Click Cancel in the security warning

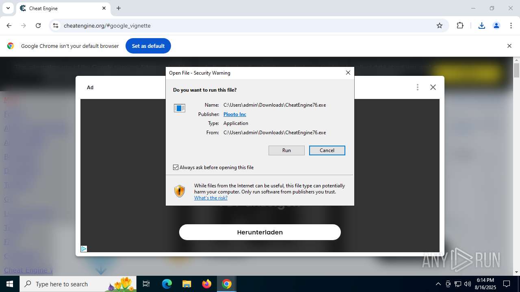(x=327, y=150)
